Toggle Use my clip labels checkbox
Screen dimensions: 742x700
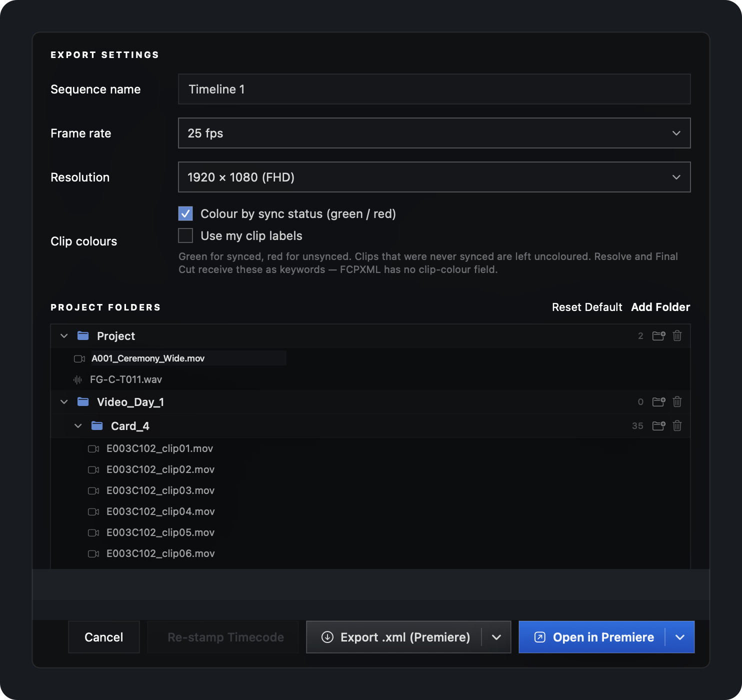pyautogui.click(x=185, y=235)
